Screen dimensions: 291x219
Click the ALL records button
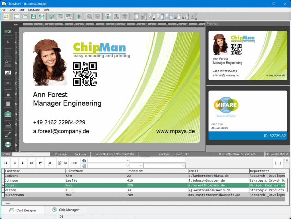click(51, 163)
